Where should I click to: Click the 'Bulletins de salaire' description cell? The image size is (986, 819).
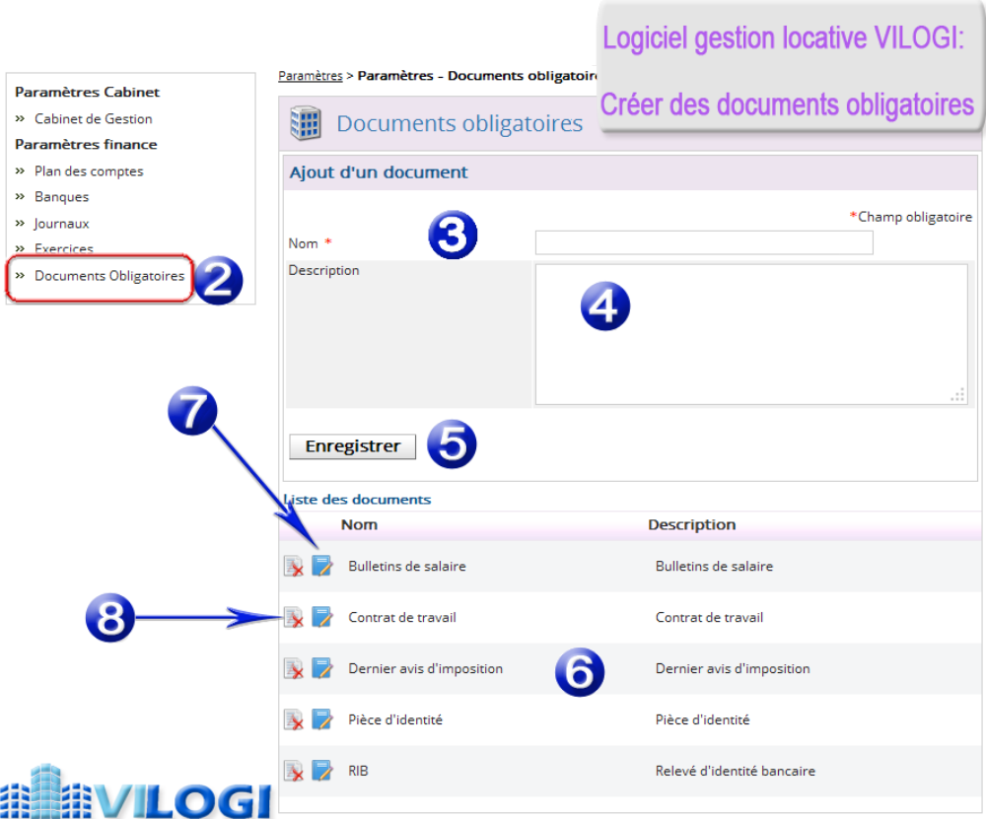click(714, 567)
